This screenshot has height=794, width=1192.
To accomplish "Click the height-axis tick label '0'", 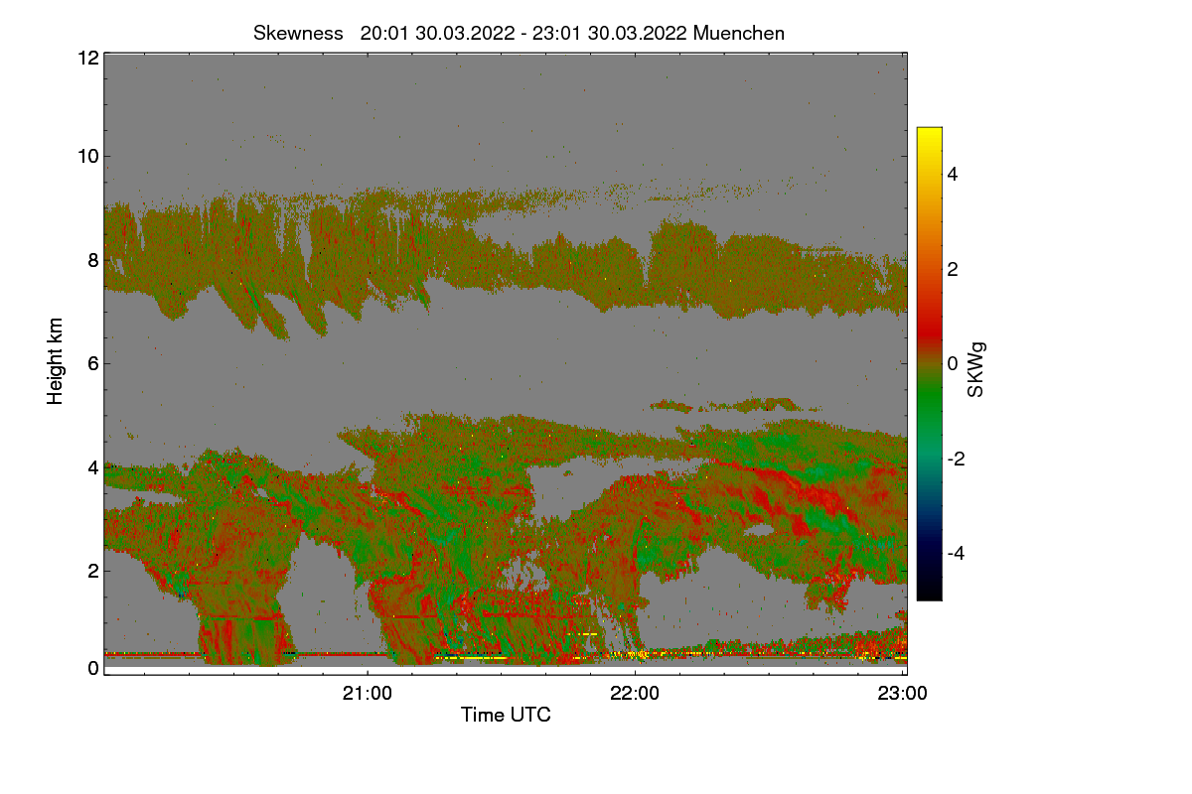I will (93, 668).
